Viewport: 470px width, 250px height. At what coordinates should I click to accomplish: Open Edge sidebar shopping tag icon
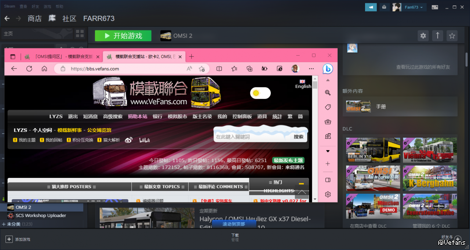click(x=328, y=107)
